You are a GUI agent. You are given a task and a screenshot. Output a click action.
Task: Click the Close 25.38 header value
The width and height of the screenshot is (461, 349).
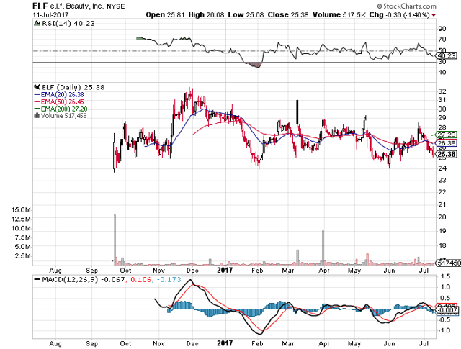coord(288,14)
